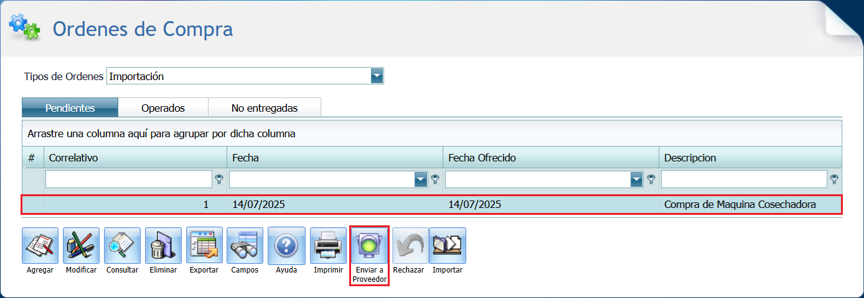The height and width of the screenshot is (298, 864).
Task: Click the gears icon beside Ordenes de Compra
Action: (24, 27)
